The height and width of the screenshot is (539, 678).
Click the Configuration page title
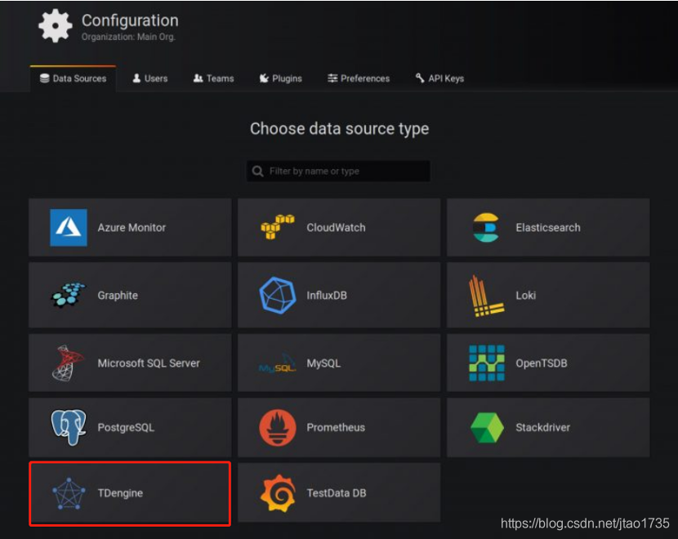[x=130, y=20]
